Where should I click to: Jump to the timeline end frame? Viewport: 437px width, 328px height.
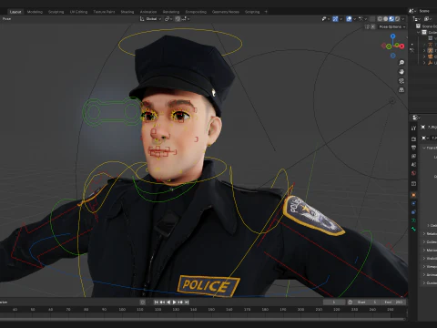point(187,302)
